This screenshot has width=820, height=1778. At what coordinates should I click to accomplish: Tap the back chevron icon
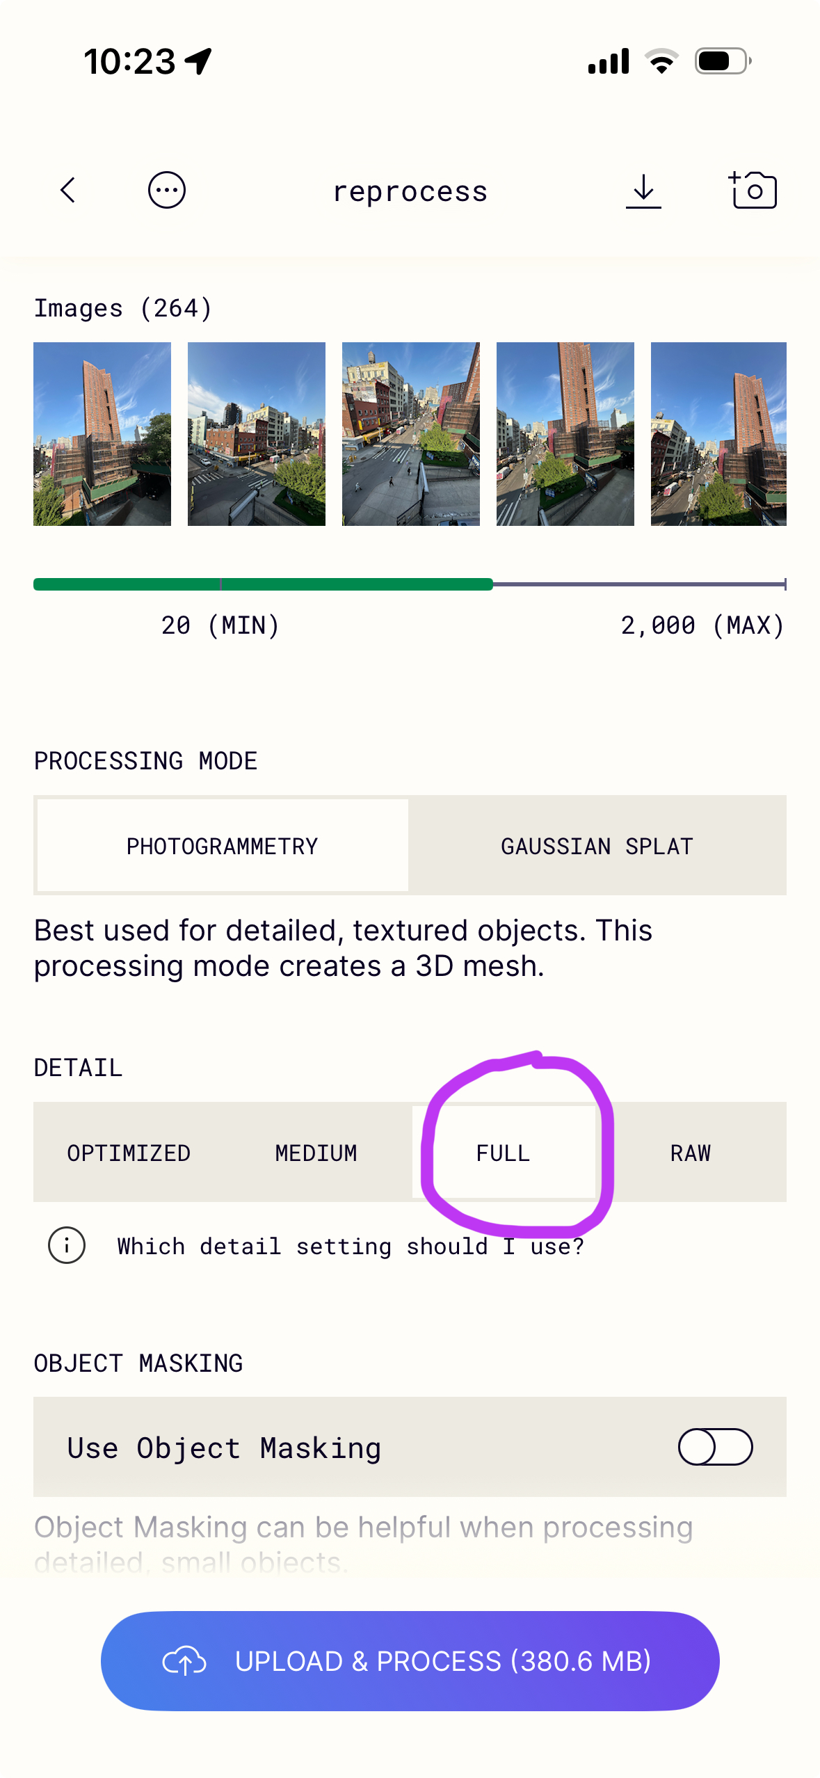[x=67, y=190]
